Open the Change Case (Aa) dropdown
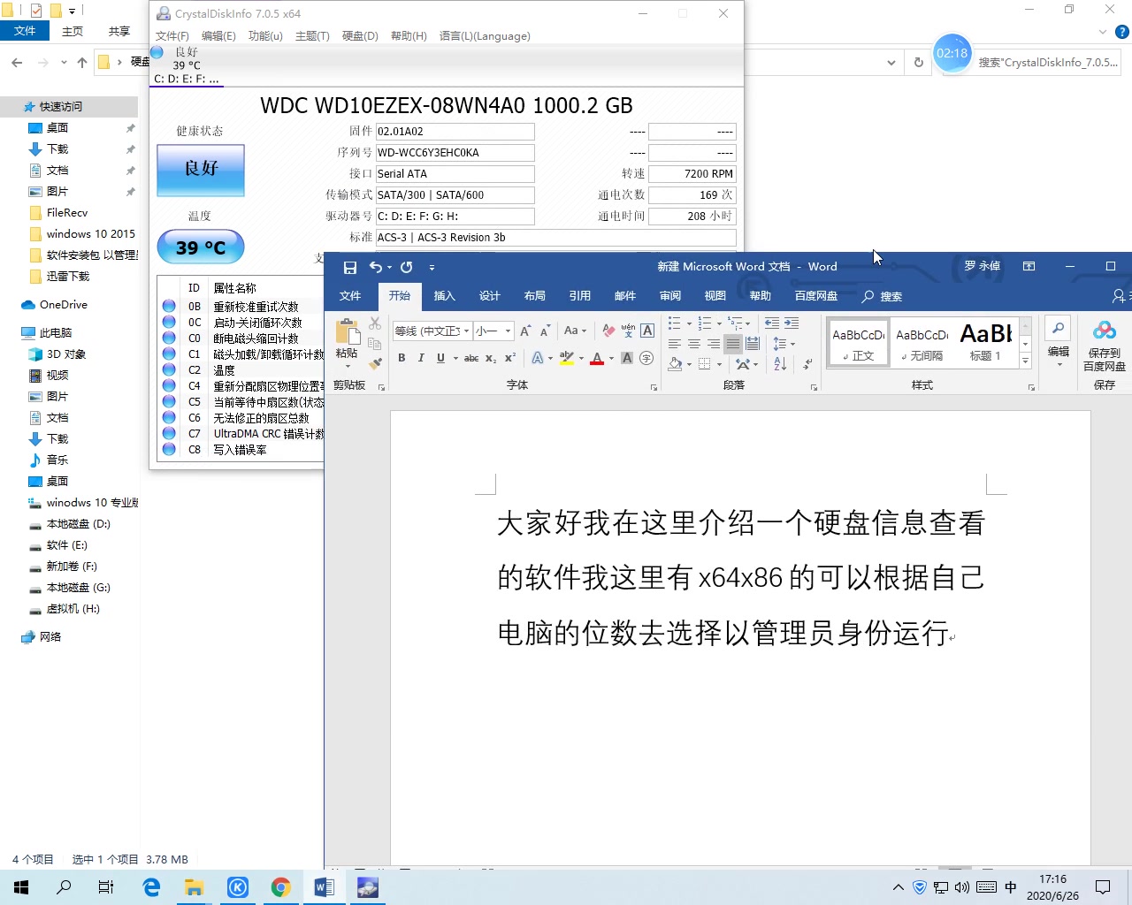Image resolution: width=1132 pixels, height=905 pixels. click(575, 331)
